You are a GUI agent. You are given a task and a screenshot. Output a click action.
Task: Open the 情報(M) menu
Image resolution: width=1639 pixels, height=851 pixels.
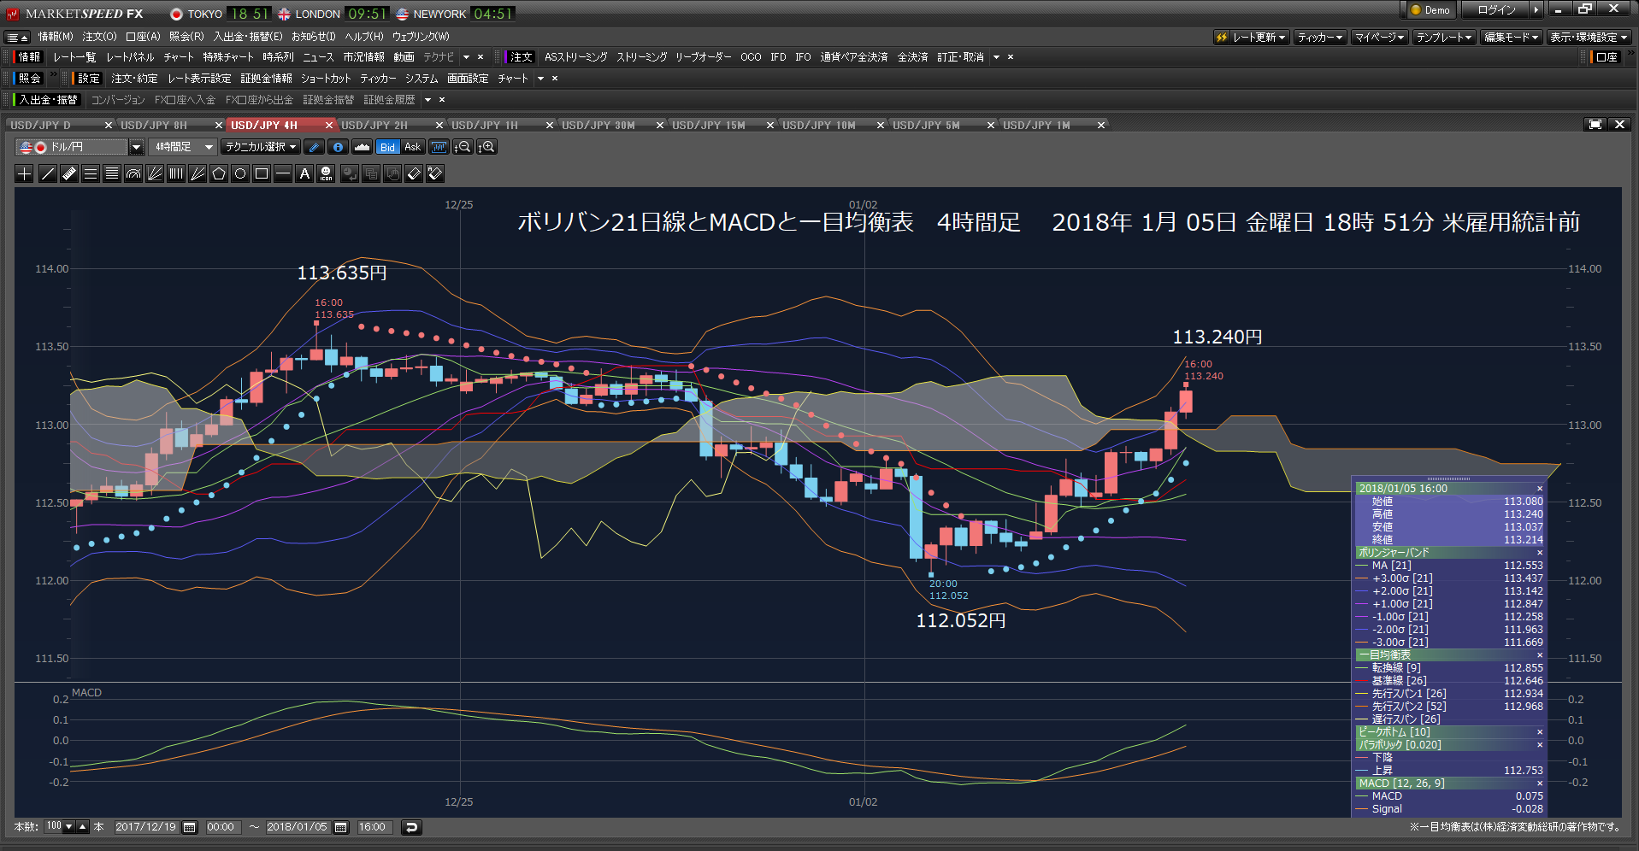[x=56, y=37]
